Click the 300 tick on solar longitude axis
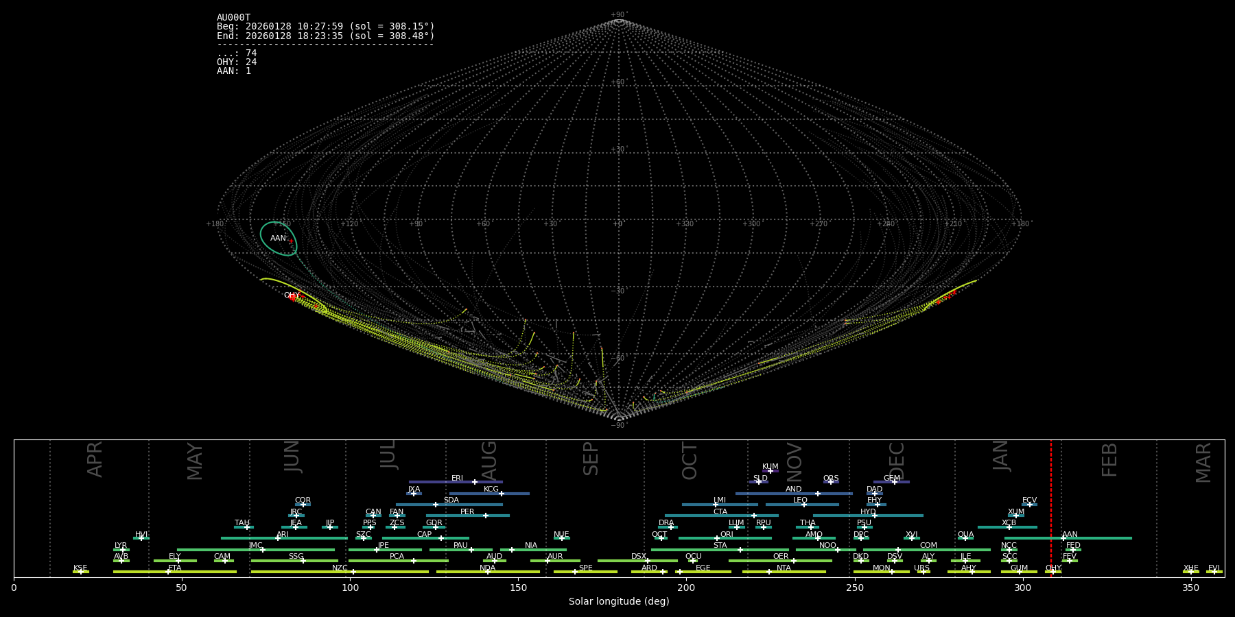The width and height of the screenshot is (1235, 617). 1022,588
